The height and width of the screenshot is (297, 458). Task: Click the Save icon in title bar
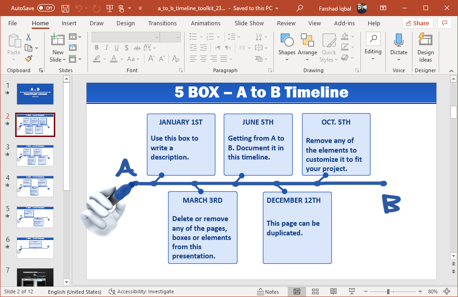(x=65, y=8)
